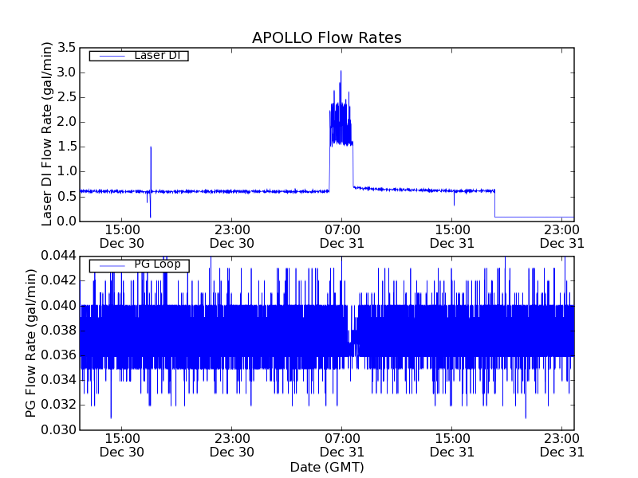Image resolution: width=638 pixels, height=478 pixels.
Task: Click top chart's '23:00 Dec 30' date label
Action: [x=232, y=237]
